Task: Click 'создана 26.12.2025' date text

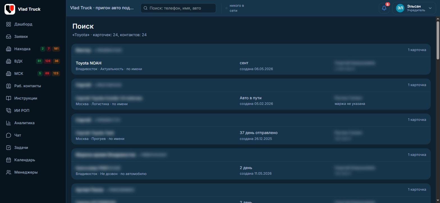Action: click(x=256, y=139)
